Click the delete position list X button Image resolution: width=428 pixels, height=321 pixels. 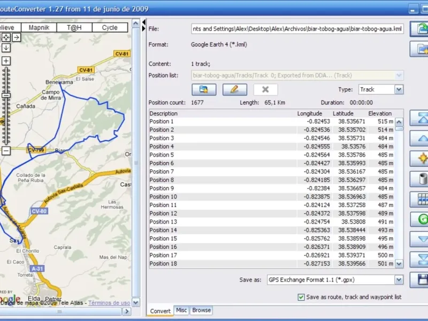point(265,89)
